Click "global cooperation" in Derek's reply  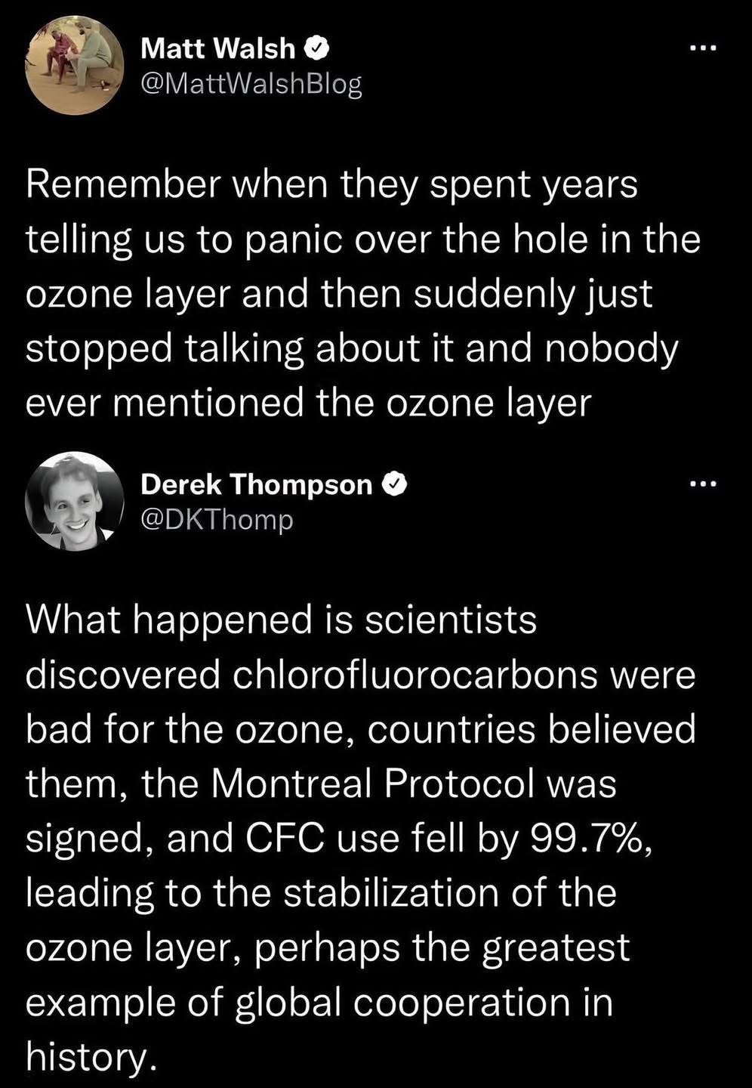(426, 1003)
